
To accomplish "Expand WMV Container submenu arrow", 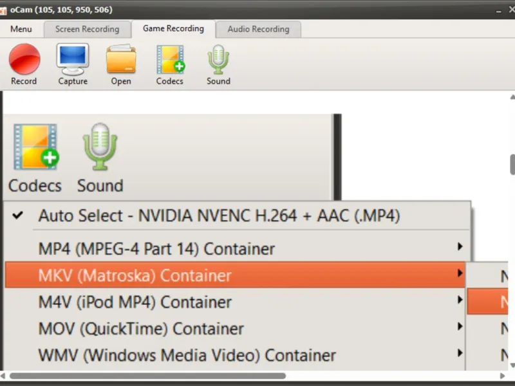I will click(x=460, y=353).
